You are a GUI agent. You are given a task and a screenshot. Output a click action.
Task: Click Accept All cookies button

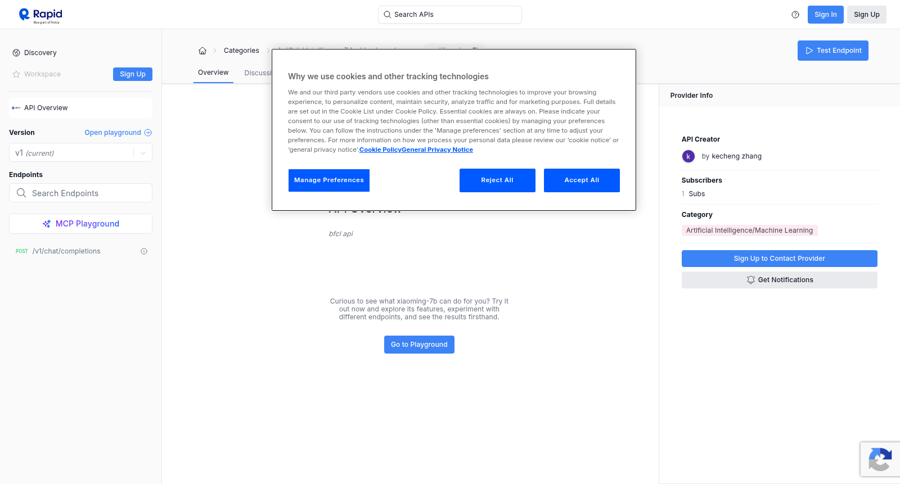coord(582,180)
